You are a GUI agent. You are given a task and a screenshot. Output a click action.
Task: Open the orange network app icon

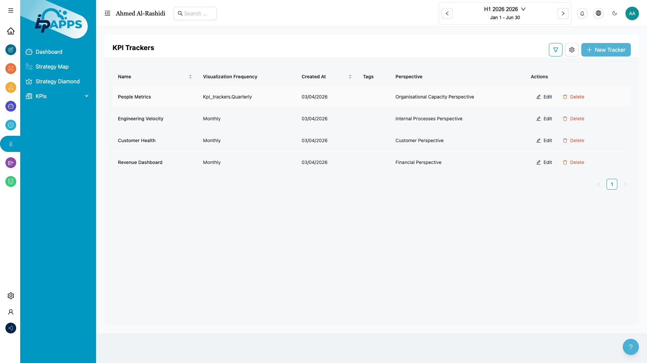(x=11, y=69)
